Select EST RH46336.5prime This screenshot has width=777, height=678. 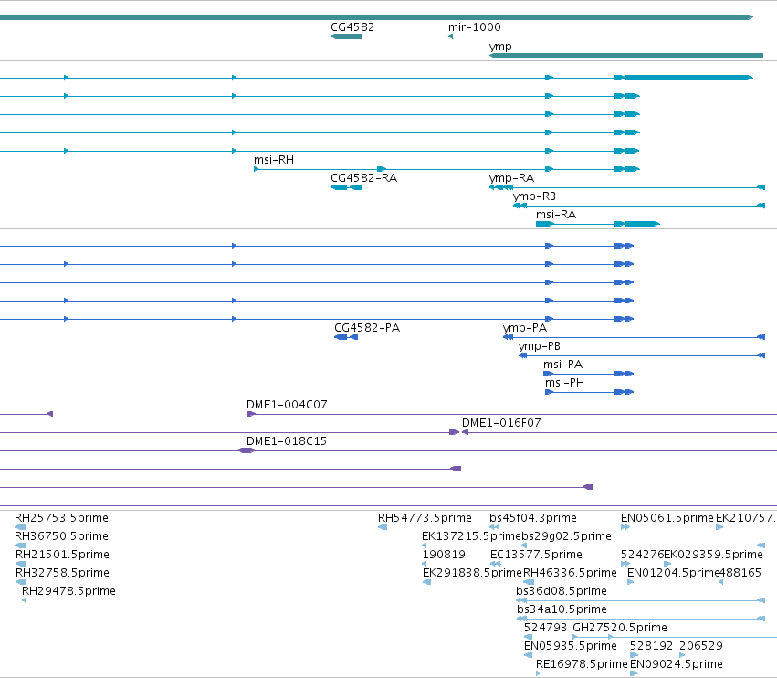click(570, 573)
